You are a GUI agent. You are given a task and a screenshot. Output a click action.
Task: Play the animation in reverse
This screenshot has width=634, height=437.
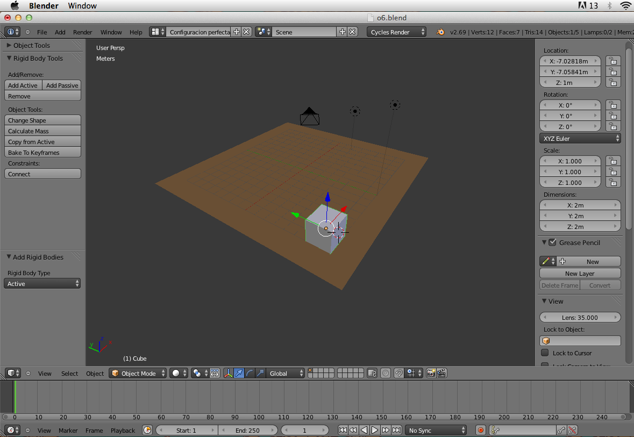tap(364, 430)
